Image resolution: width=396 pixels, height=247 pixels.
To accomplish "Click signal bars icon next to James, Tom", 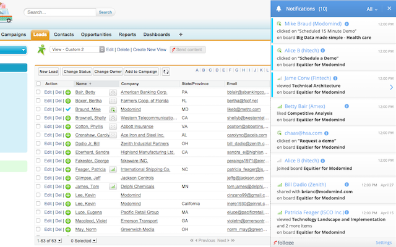I will pyautogui.click(x=113, y=186).
